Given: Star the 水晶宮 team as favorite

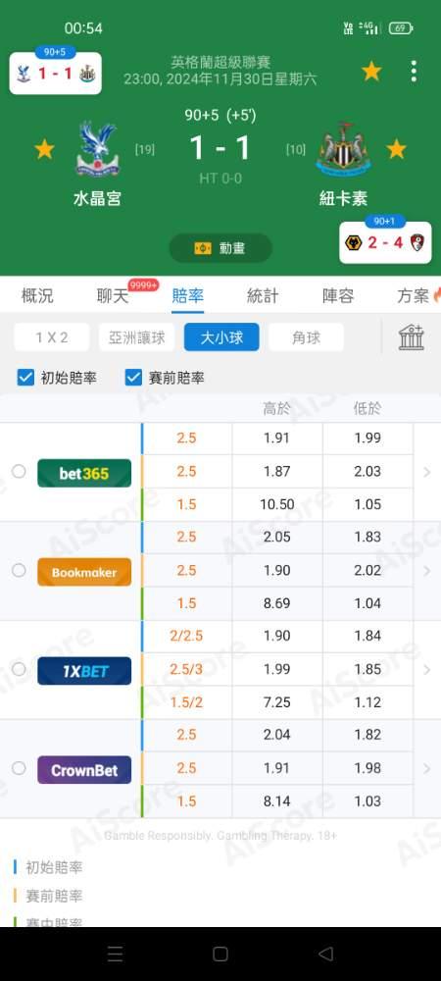Looking at the screenshot, I should pyautogui.click(x=44, y=149).
